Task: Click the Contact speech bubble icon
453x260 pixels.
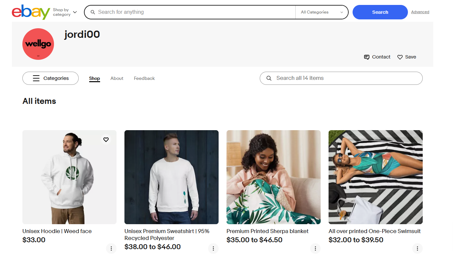Action: point(366,57)
